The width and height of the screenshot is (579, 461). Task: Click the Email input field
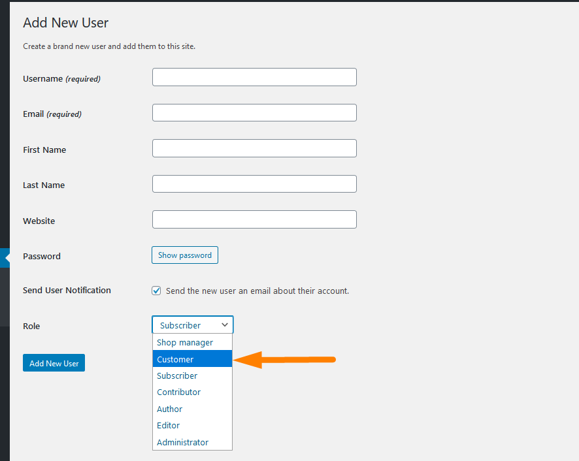[x=254, y=112]
